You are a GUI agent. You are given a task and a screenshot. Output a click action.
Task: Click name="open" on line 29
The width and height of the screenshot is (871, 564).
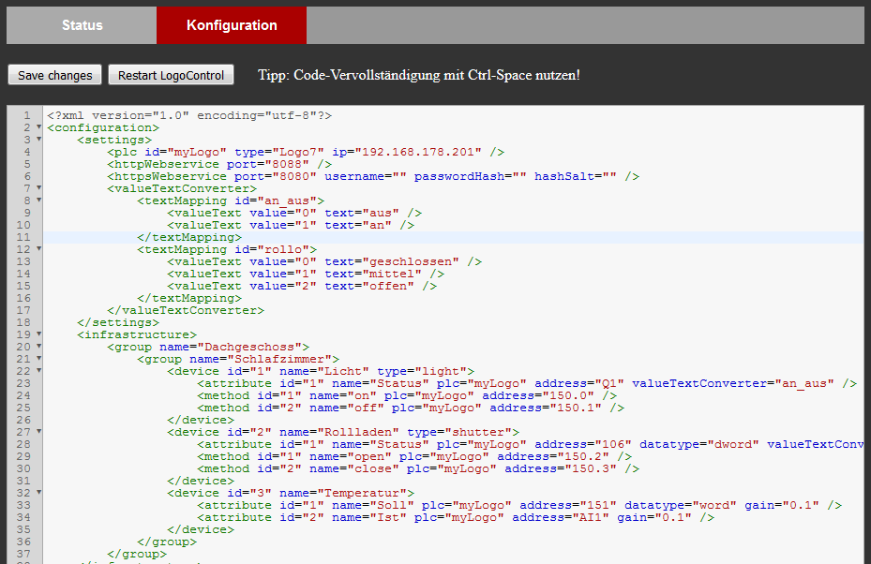point(351,457)
